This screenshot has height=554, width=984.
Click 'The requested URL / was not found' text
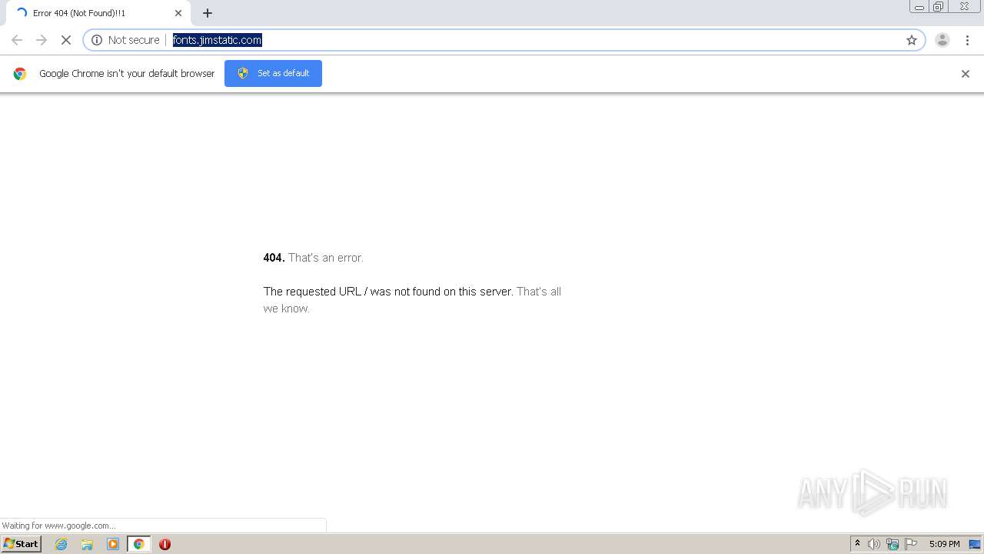click(388, 292)
